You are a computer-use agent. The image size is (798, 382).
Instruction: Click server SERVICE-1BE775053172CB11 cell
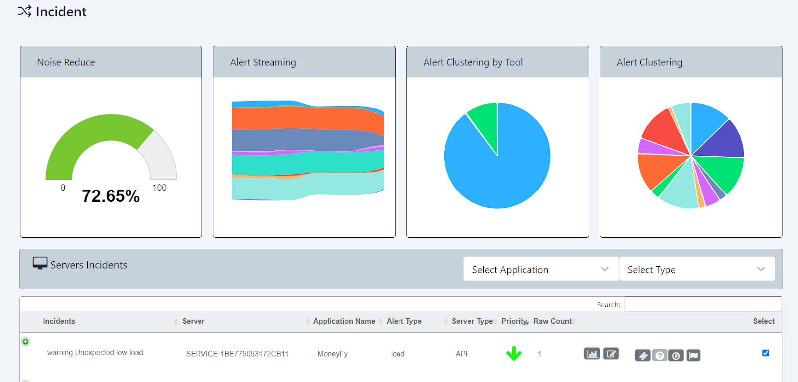coord(237,354)
